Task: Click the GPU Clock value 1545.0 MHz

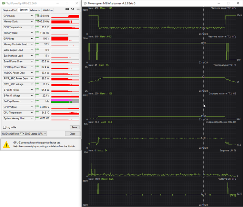Action: [x=42, y=16]
